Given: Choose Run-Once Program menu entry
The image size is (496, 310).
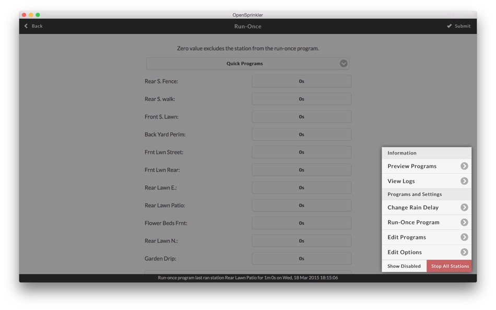Looking at the screenshot, I should 427,222.
